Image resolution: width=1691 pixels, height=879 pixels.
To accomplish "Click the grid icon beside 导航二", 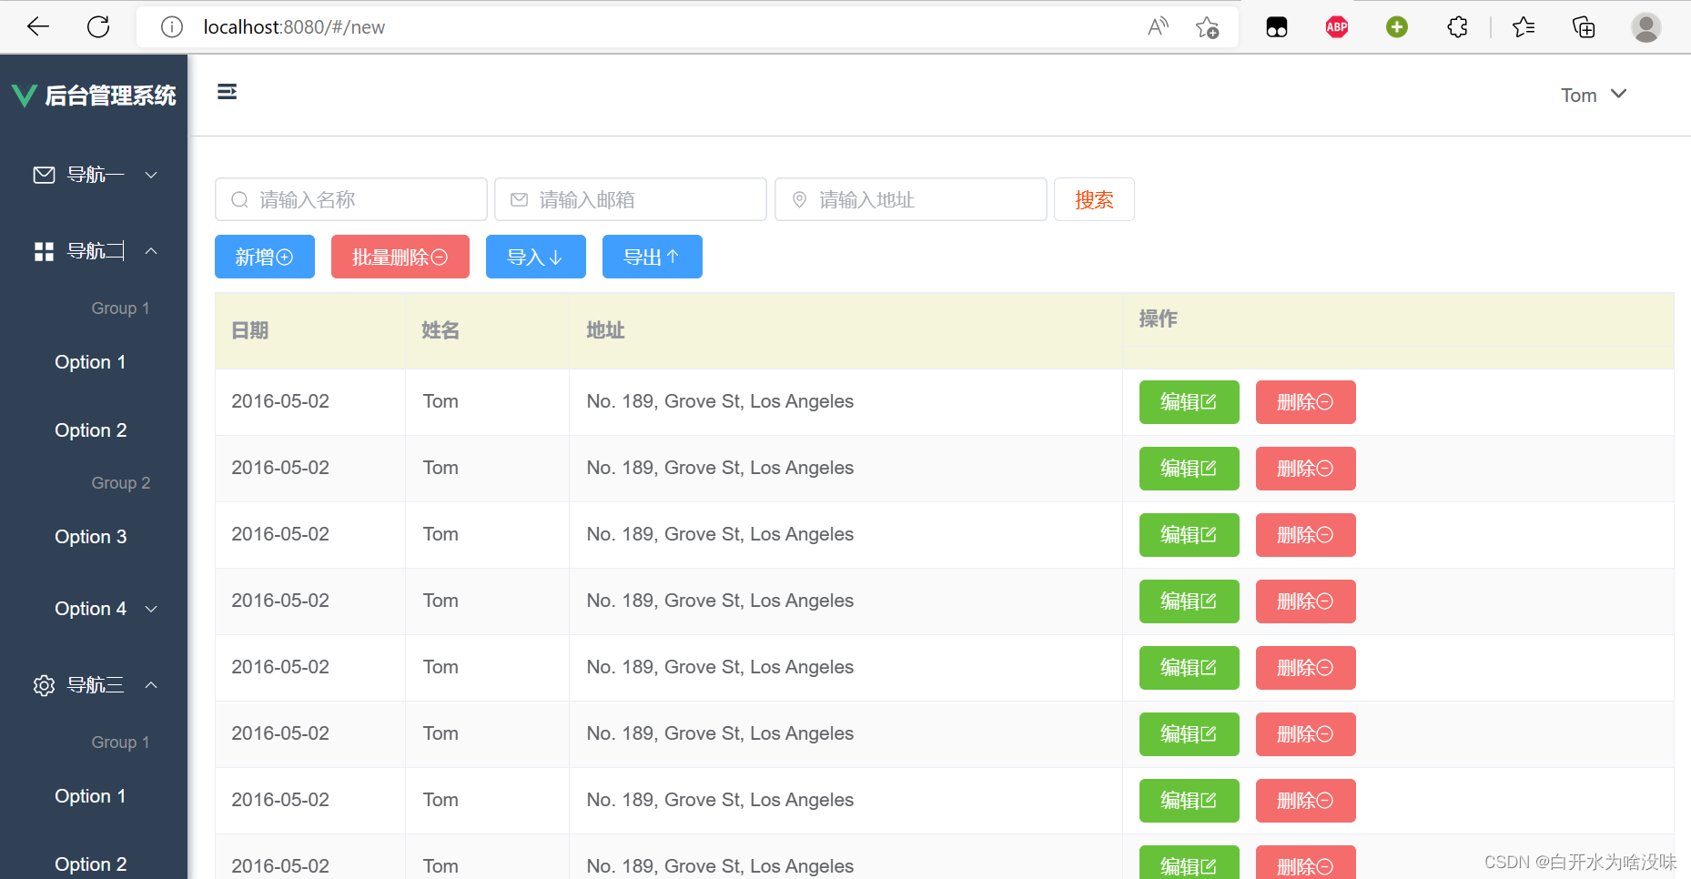I will (43, 250).
